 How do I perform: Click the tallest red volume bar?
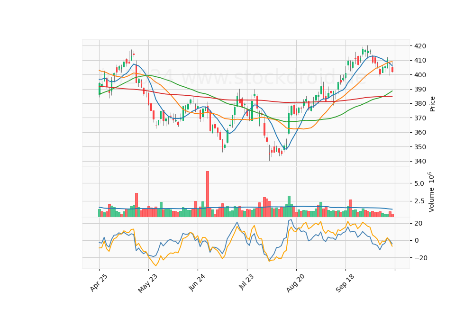tap(208, 194)
